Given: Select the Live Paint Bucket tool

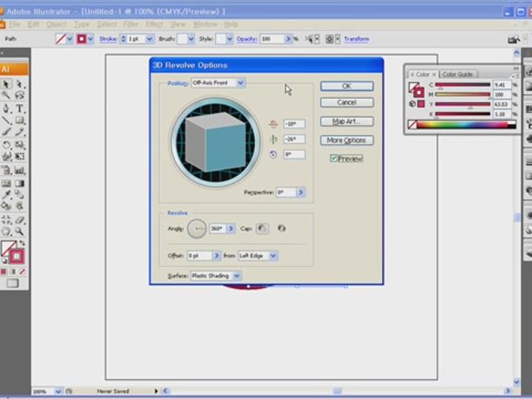Looking at the screenshot, I should click(x=6, y=205).
